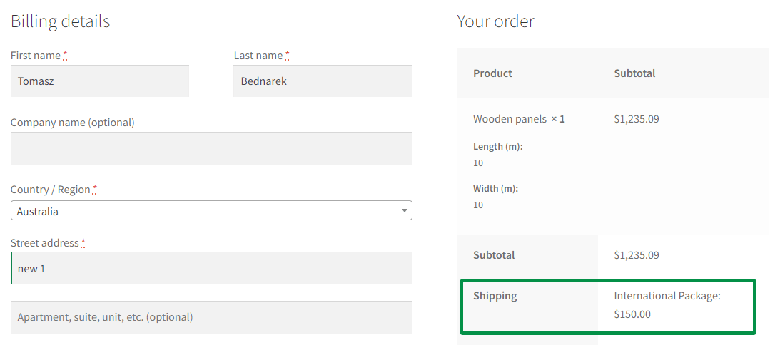Click the First name input field
The height and width of the screenshot is (345, 775).
pos(100,81)
